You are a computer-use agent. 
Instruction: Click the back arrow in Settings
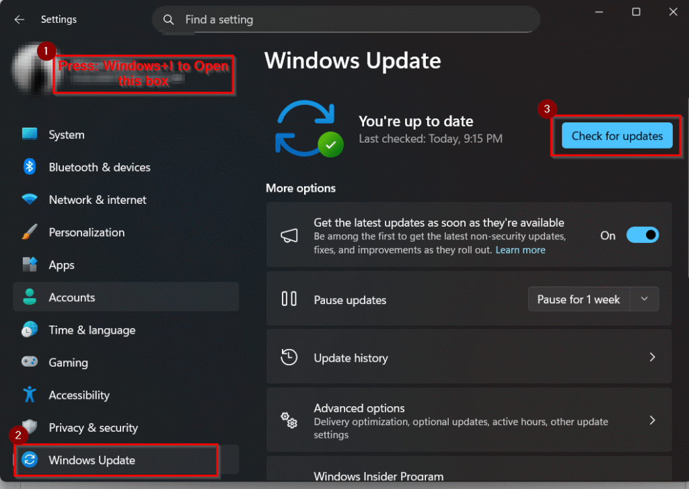click(19, 20)
